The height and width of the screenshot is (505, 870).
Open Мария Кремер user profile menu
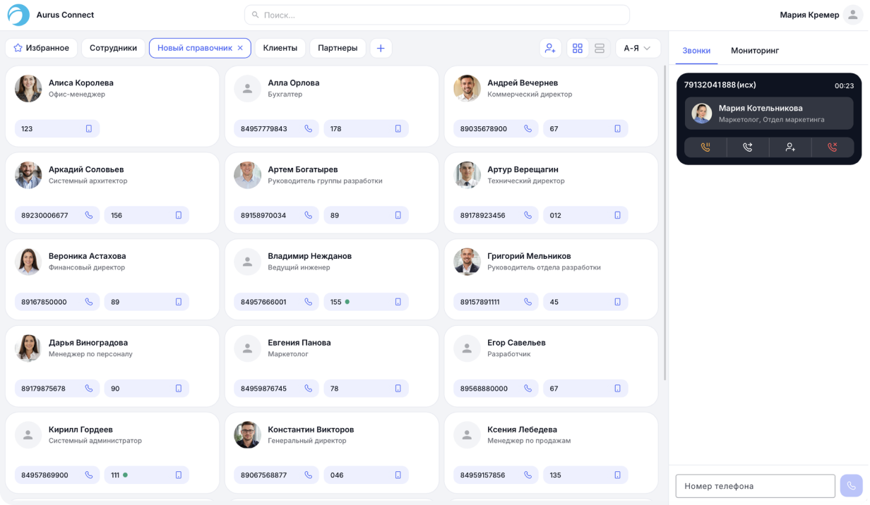[853, 15]
